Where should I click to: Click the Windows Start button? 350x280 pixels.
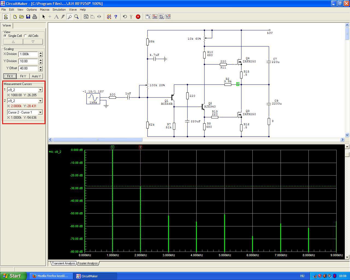click(13, 276)
